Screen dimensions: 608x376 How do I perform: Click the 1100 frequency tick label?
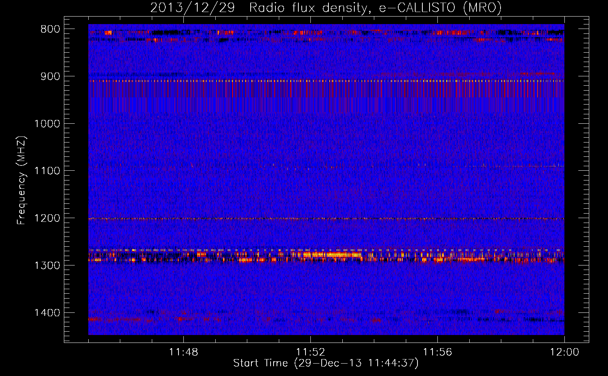[47, 171]
